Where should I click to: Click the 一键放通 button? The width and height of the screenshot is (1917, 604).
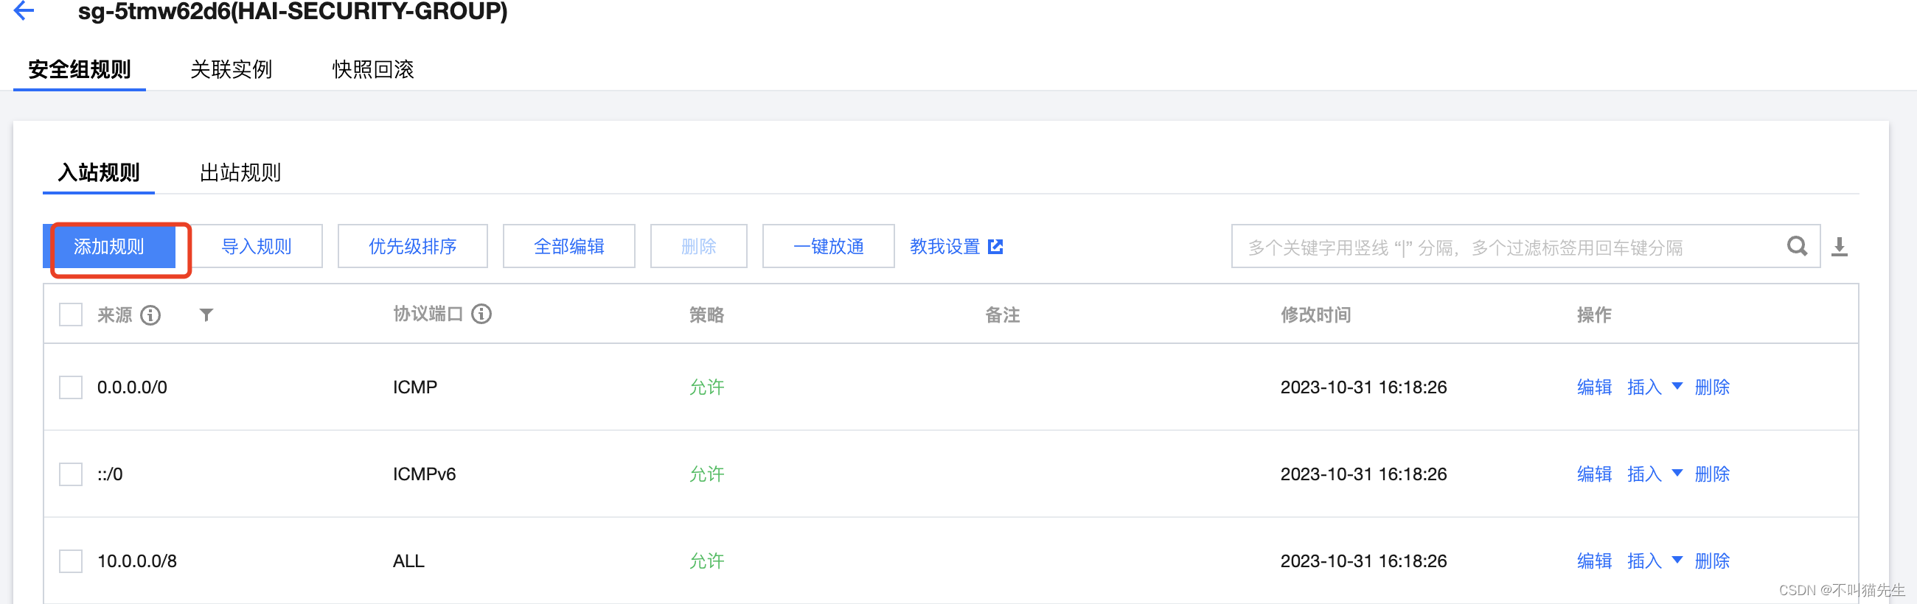(x=828, y=246)
